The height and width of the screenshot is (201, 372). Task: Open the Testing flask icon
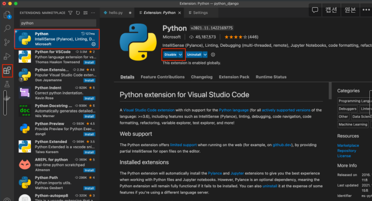[x=7, y=84]
